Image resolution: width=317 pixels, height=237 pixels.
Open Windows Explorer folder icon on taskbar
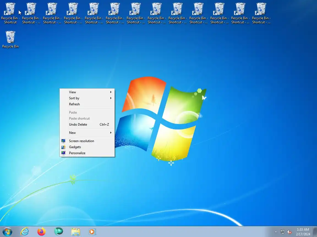click(x=76, y=232)
